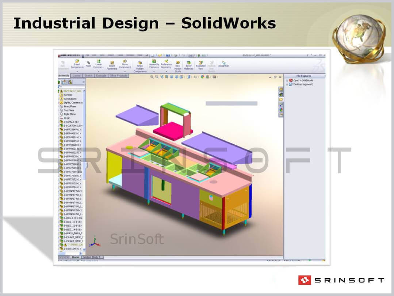Image resolution: width=394 pixels, height=296 pixels.
Task: Switch to the Sketch tab
Action: point(88,76)
